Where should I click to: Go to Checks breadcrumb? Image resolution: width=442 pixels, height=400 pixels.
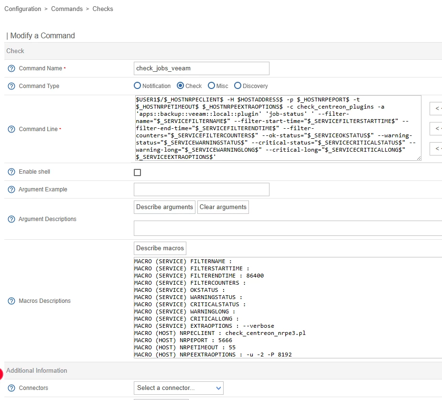point(103,9)
